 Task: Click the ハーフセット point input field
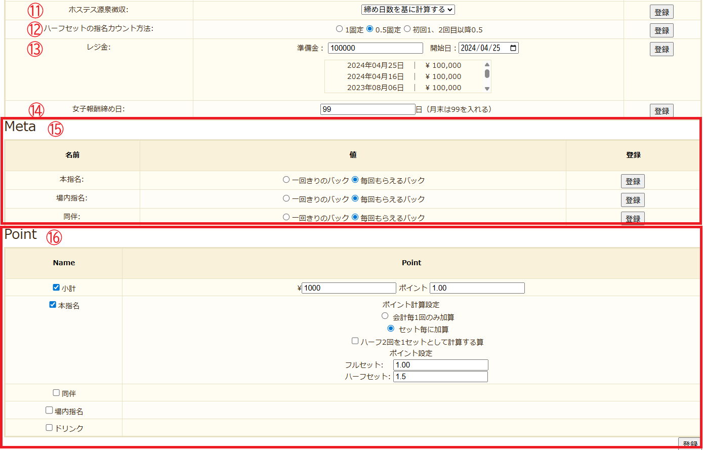coord(440,377)
